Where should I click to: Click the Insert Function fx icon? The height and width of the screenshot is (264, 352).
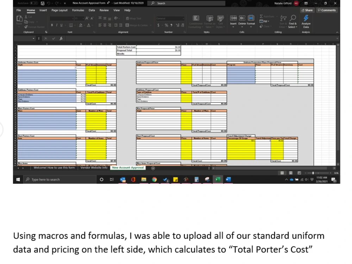point(61,38)
